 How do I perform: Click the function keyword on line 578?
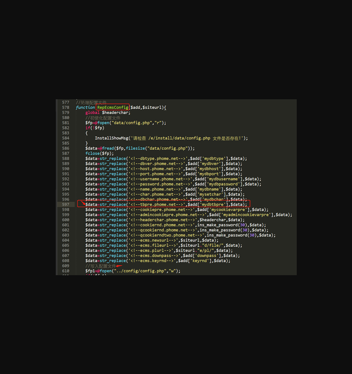click(85, 107)
